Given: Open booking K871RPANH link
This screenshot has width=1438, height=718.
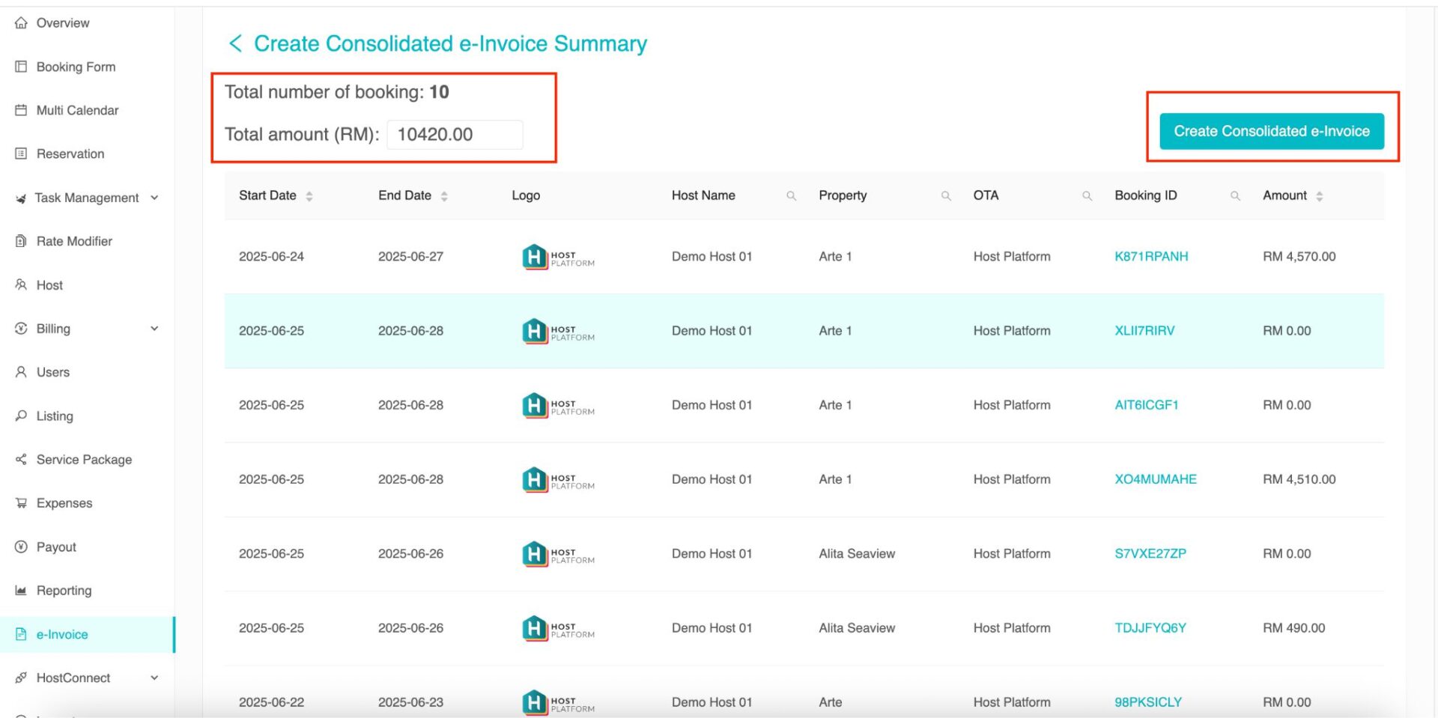Looking at the screenshot, I should click(x=1151, y=256).
